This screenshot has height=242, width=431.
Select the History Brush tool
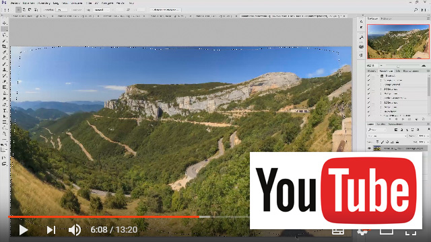tap(5, 75)
